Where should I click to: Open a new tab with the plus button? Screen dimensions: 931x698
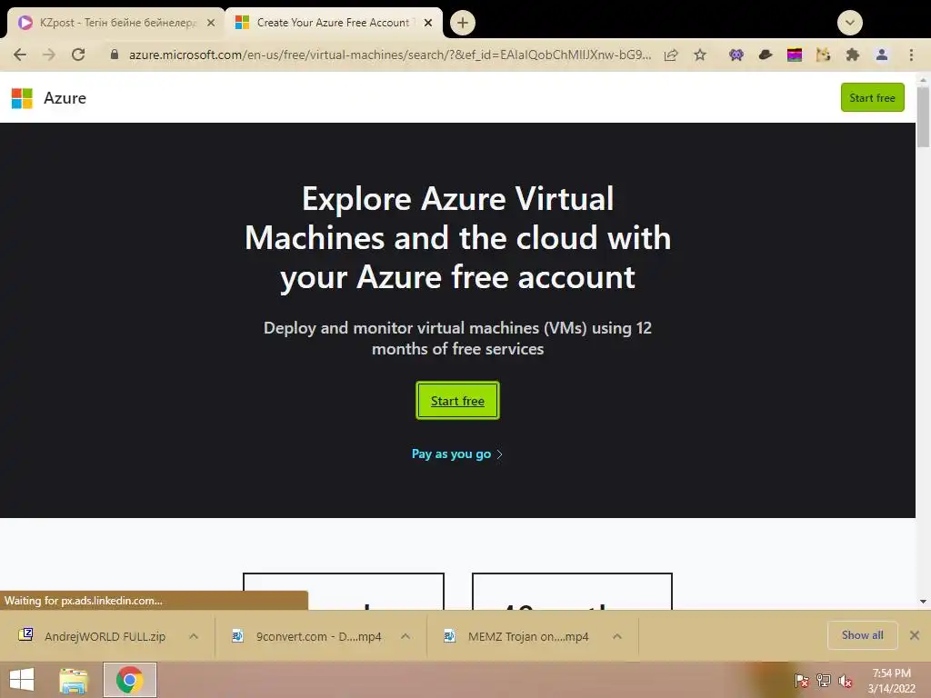pos(463,23)
